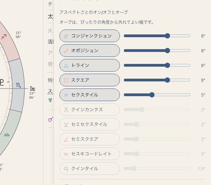The width and height of the screenshot is (211, 185).
Task: Click the quintile Q glyph icon
Action: [66, 169]
